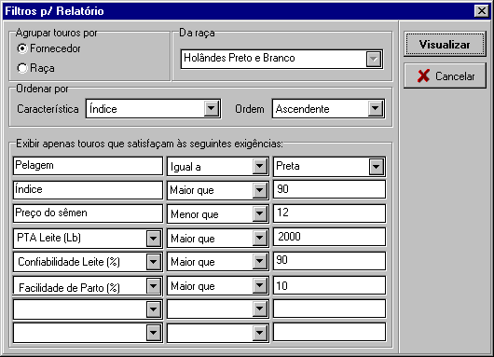The height and width of the screenshot is (357, 494).
Task: Select the Raça radio button
Action: 22,68
